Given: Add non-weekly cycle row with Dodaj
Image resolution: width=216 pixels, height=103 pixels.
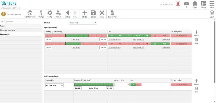Looking at the screenshot, I should point(197,82).
